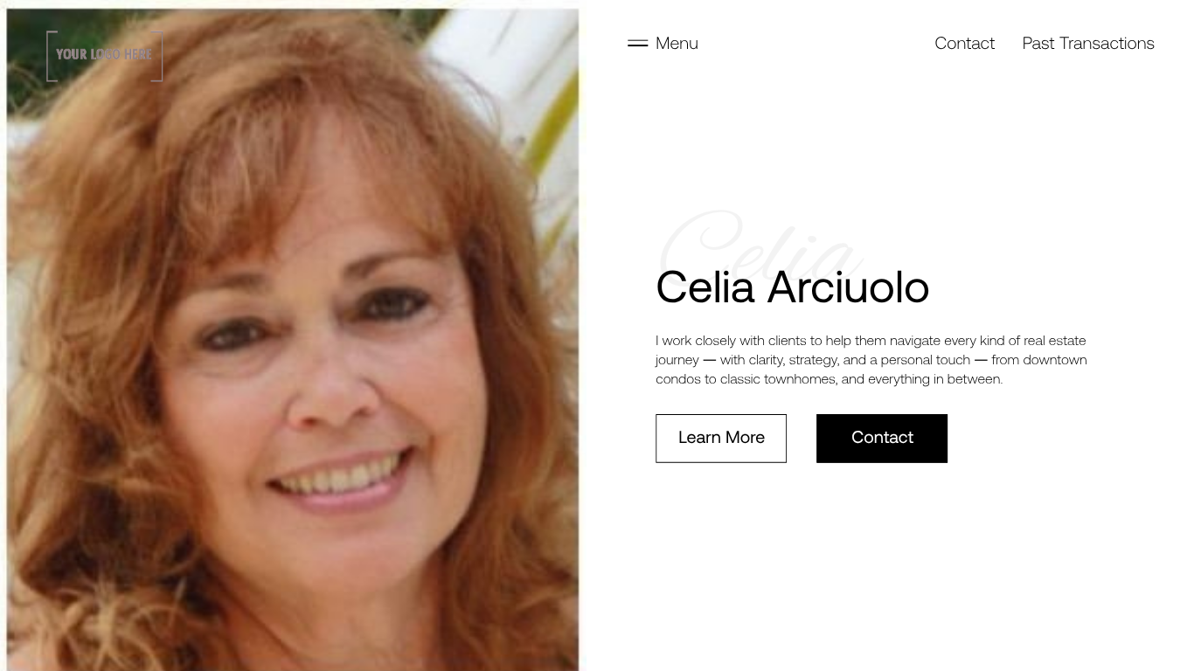Select the surname Arciuolo in the heading
Image resolution: width=1194 pixels, height=671 pixels.
tap(848, 287)
